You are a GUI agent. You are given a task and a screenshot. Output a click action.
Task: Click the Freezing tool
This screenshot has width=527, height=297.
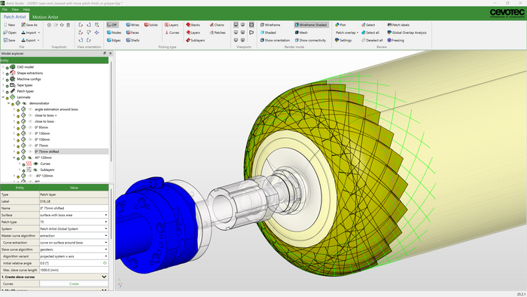(x=395, y=41)
